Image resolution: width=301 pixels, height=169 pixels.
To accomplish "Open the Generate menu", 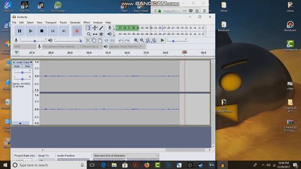I will (75, 23).
